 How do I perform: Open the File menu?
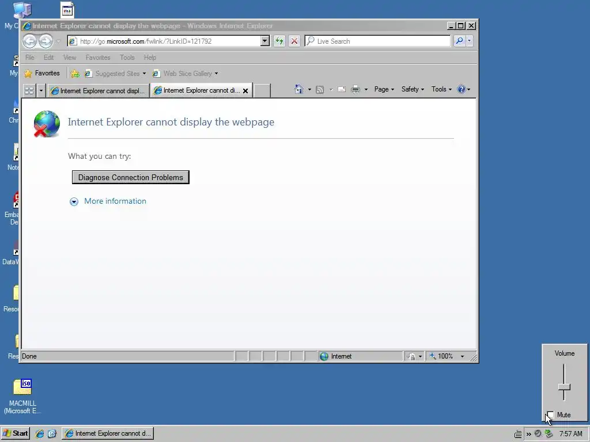coord(30,58)
